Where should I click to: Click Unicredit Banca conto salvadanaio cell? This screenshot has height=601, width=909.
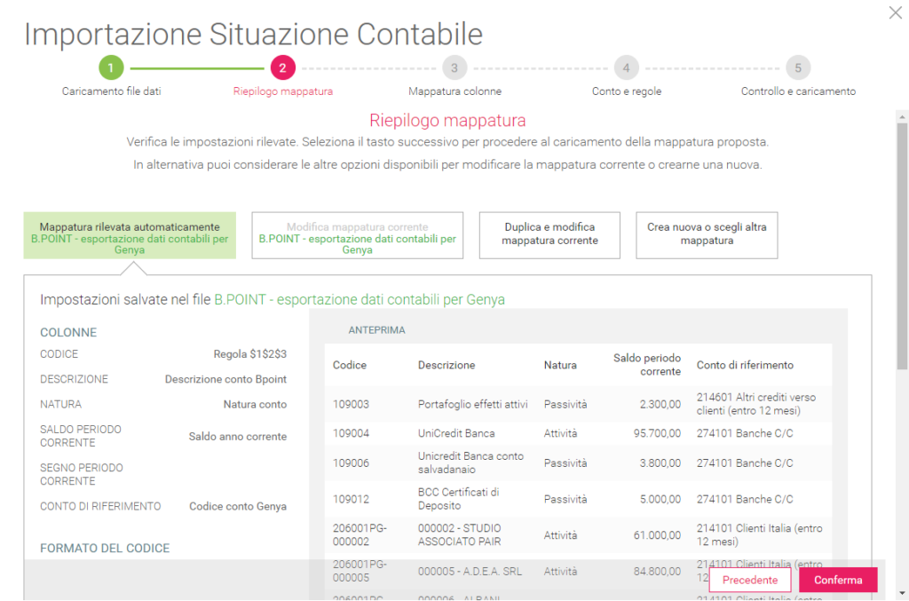tap(470, 463)
